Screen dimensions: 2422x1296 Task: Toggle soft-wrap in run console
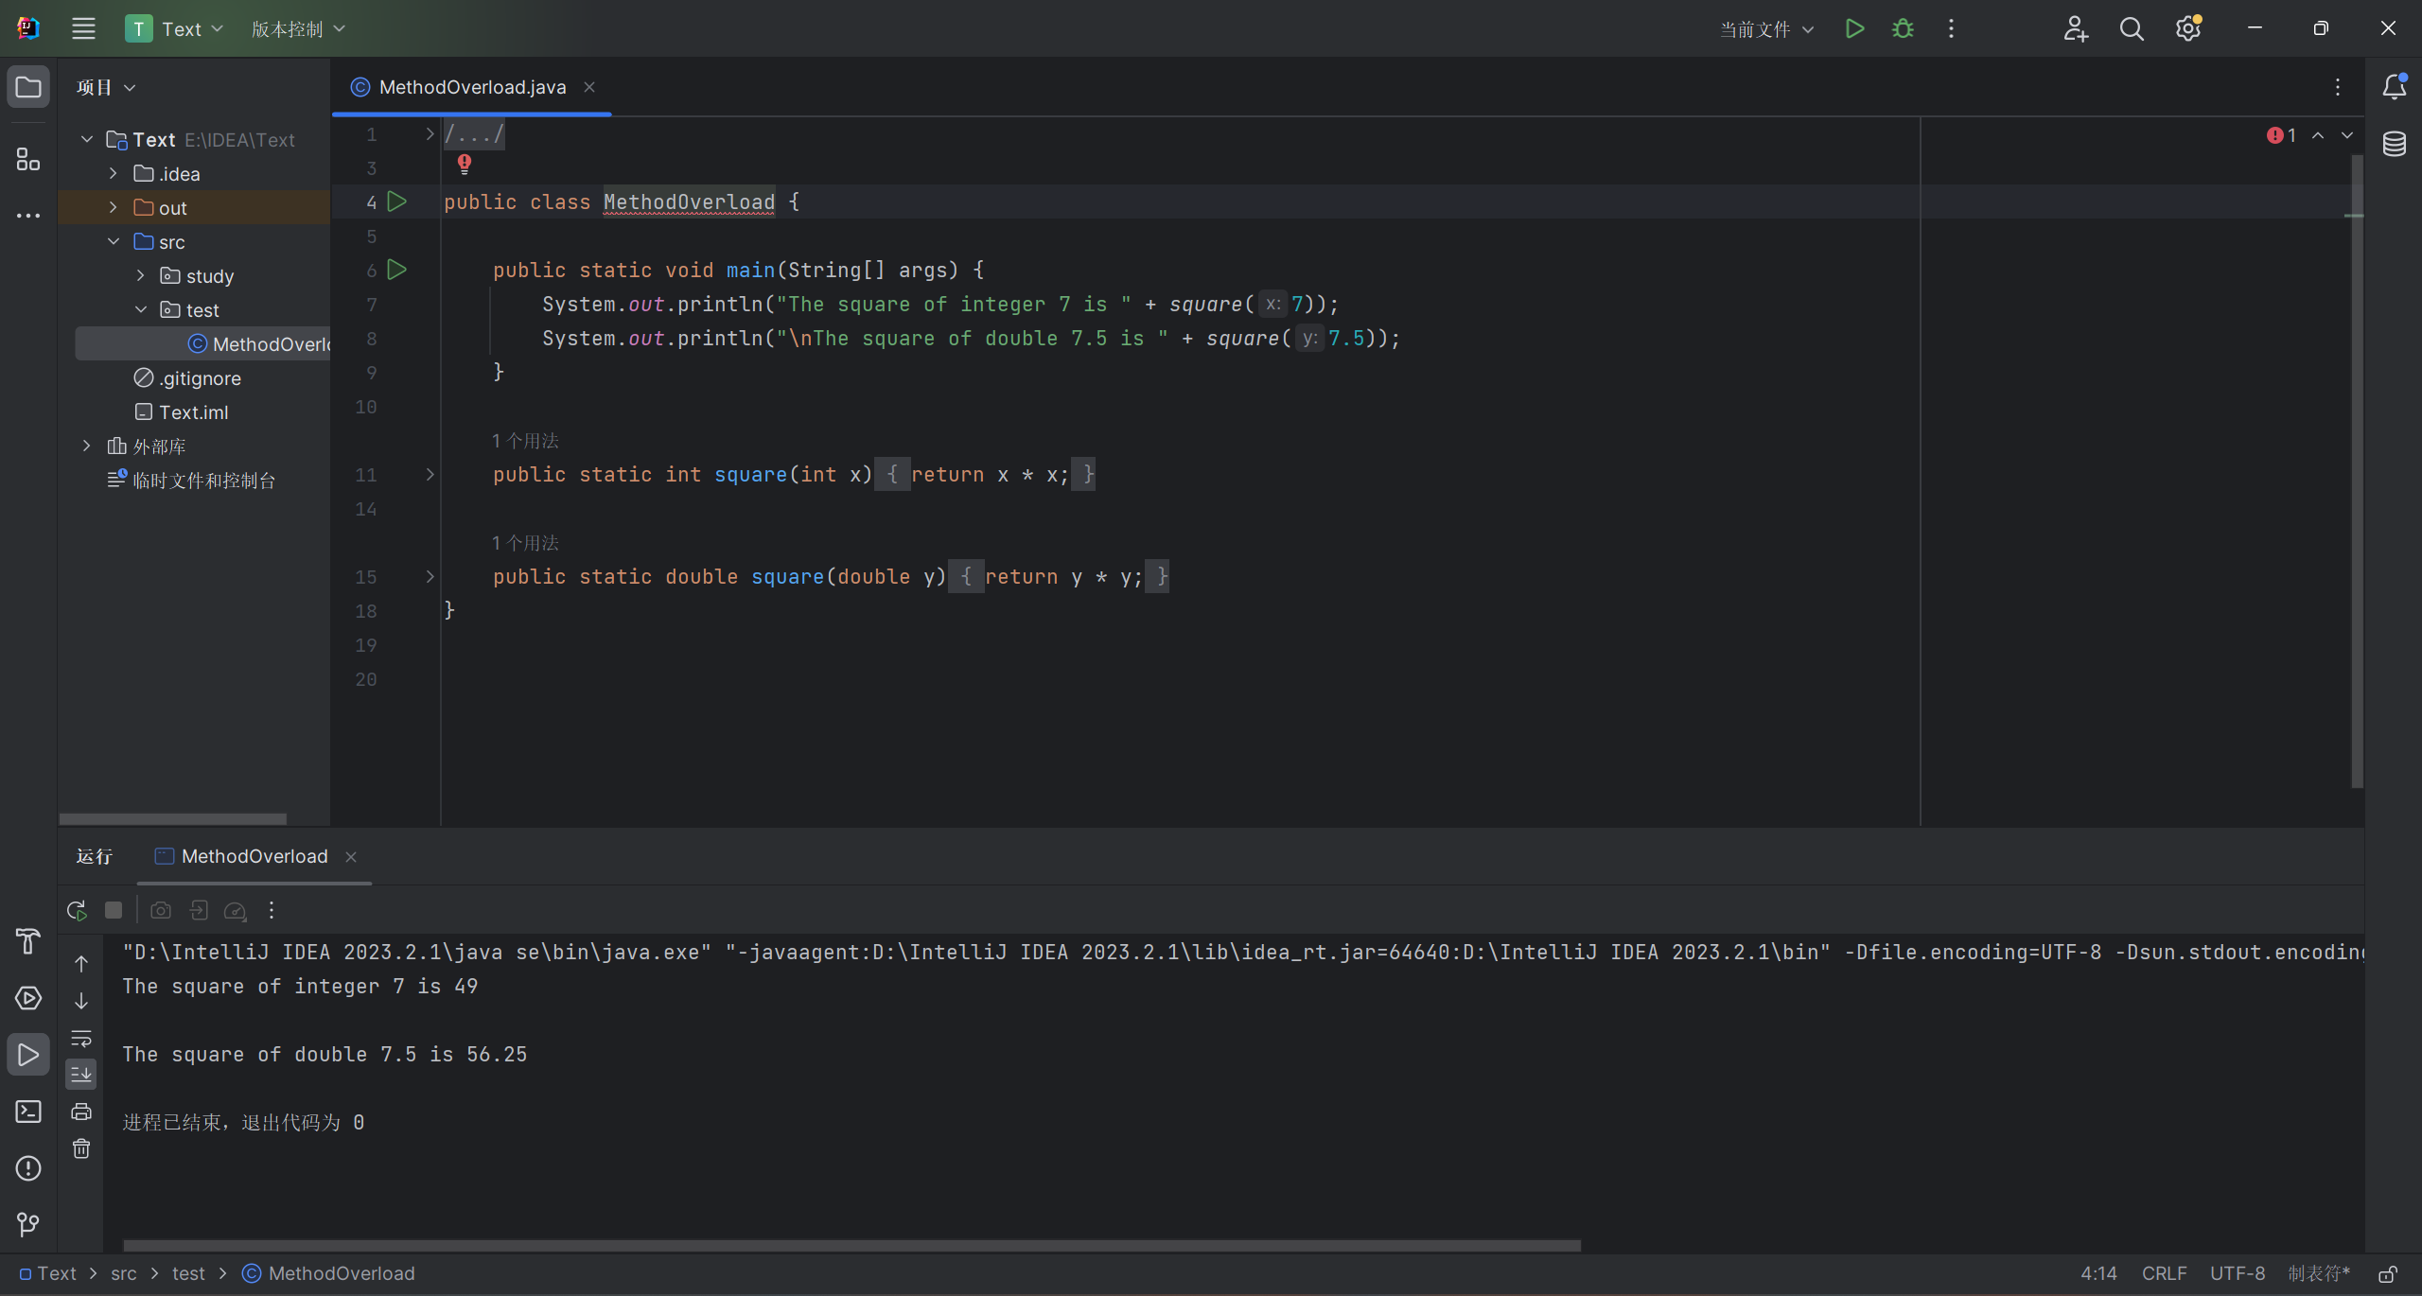coord(81,1038)
